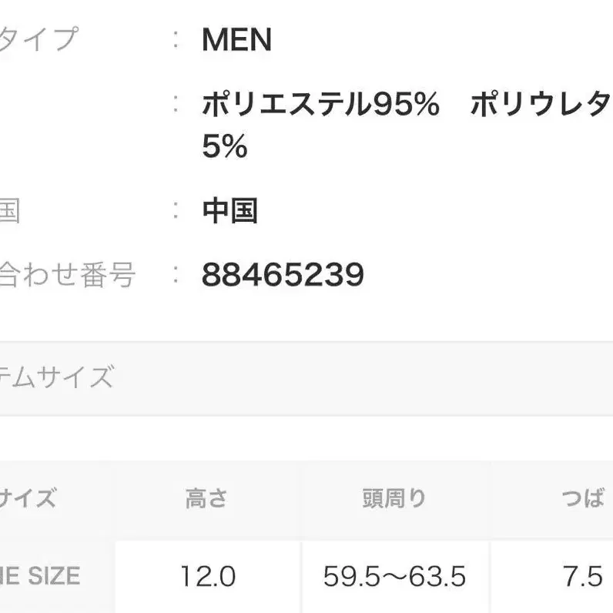Click the ONE SIZE row label
The width and height of the screenshot is (613, 613).
(x=40, y=576)
